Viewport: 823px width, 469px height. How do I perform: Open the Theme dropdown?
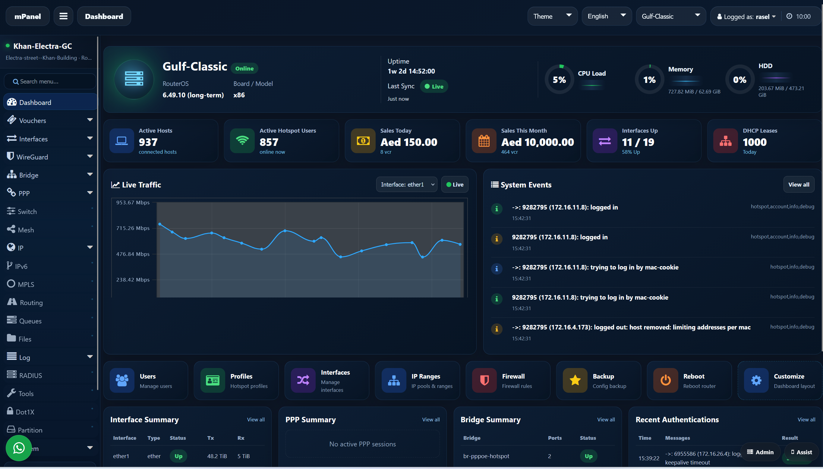pos(552,16)
